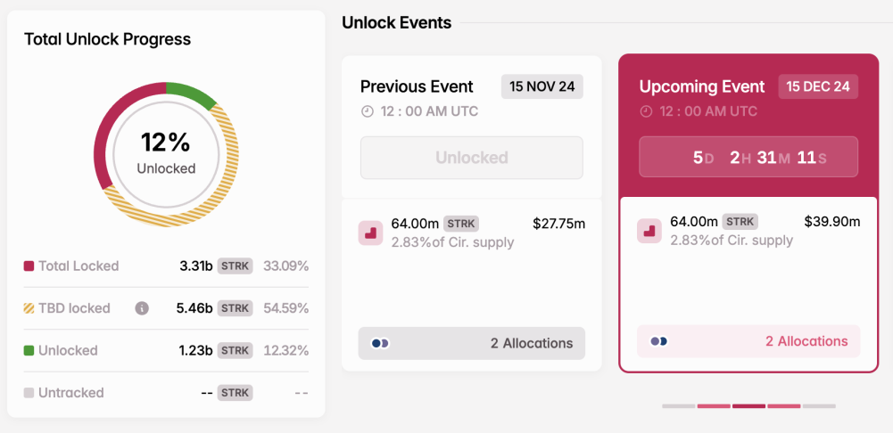Click the gray Untracked legend square

point(29,393)
